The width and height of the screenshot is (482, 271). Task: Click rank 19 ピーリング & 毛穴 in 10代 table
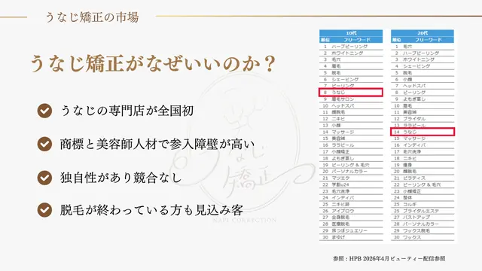[x=351, y=165]
